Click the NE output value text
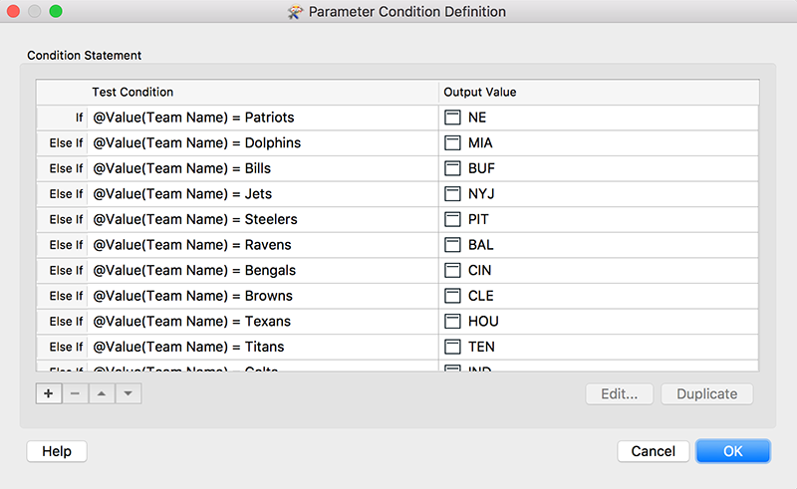The height and width of the screenshot is (489, 797). point(477,118)
